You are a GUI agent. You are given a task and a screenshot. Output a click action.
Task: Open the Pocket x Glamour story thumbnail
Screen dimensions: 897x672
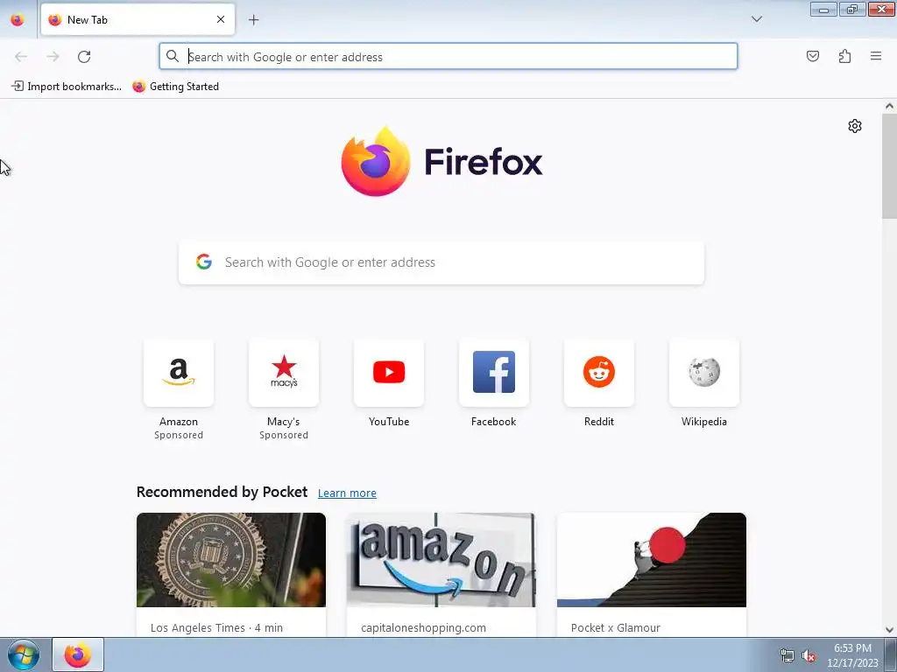652,560
